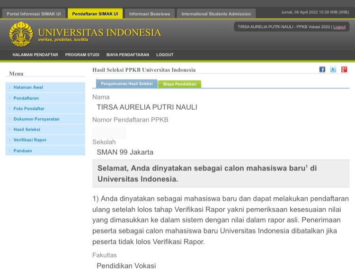This screenshot has height=275, width=355.
Task: Click the UNIVERSITAS INDONESIA title text
Action: tap(99, 33)
